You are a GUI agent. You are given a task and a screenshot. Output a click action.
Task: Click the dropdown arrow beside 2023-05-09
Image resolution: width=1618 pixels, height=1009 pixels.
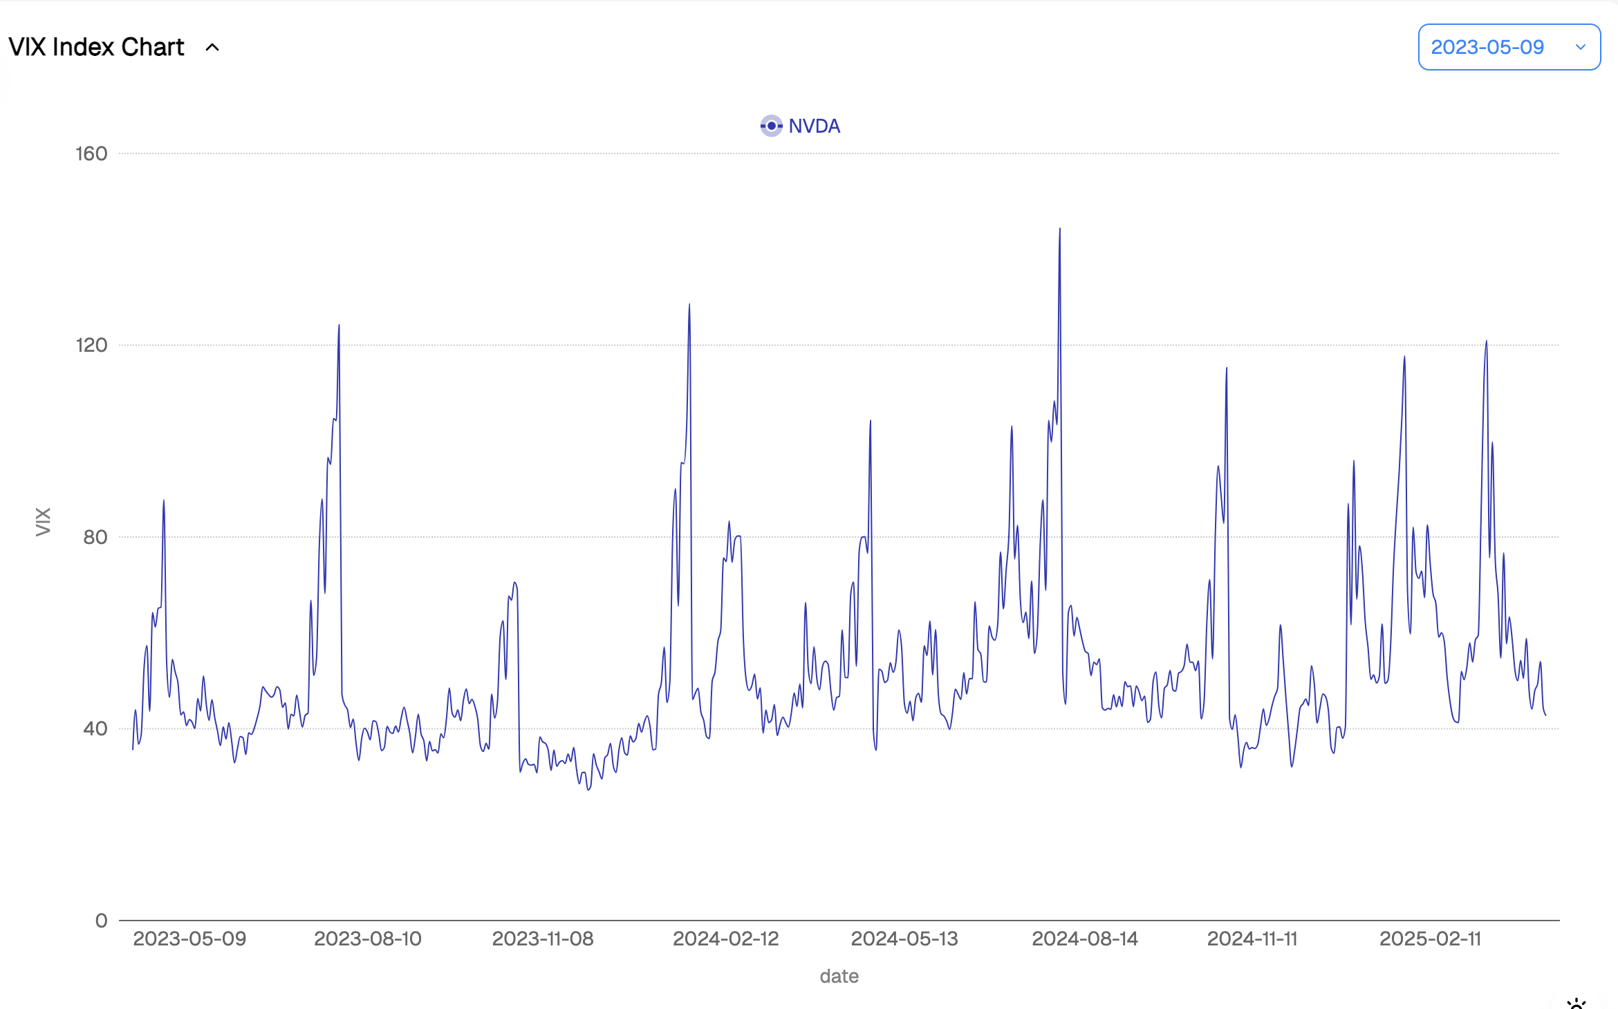pos(1580,47)
